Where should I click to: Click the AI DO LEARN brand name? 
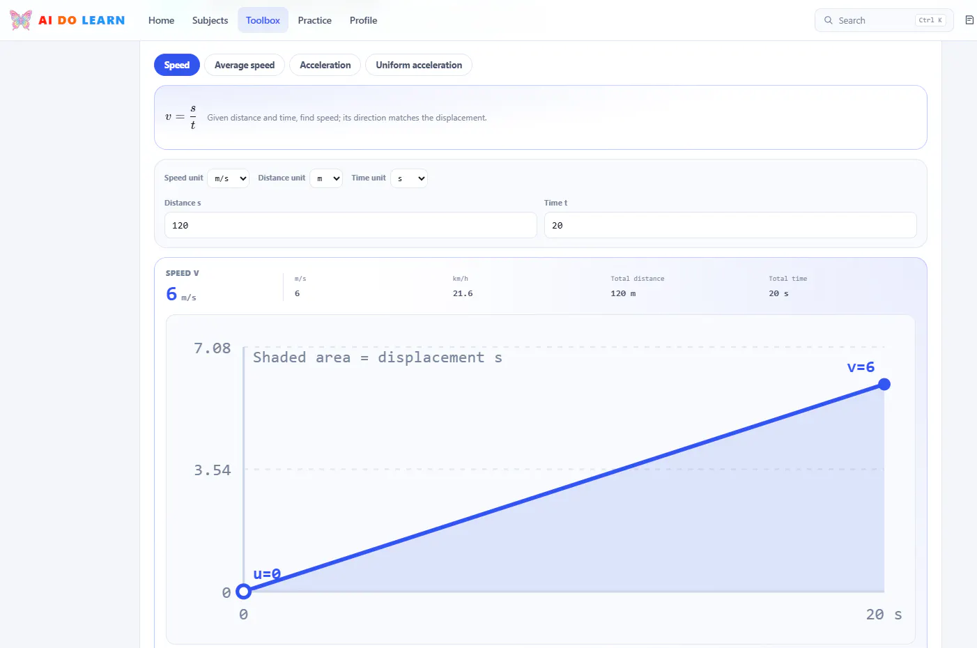[82, 20]
